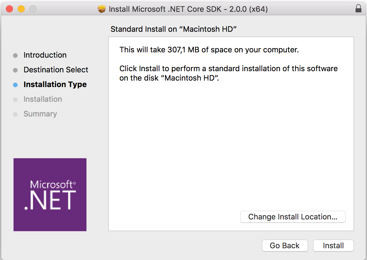The width and height of the screenshot is (367, 260).
Task: Select the Introduction step
Action: 45,55
